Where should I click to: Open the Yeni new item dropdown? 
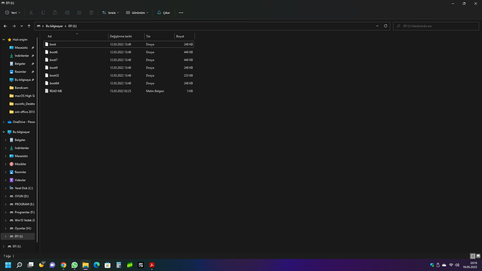[13, 13]
